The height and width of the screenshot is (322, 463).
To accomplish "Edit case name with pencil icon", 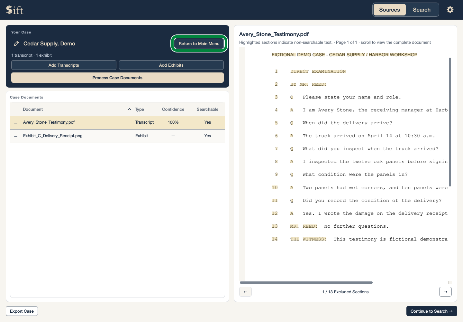I will pos(16,43).
